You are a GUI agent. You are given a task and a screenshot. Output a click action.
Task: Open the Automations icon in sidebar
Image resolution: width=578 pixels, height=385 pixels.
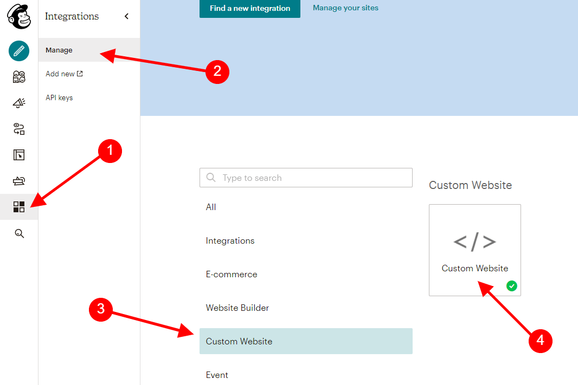pos(19,129)
